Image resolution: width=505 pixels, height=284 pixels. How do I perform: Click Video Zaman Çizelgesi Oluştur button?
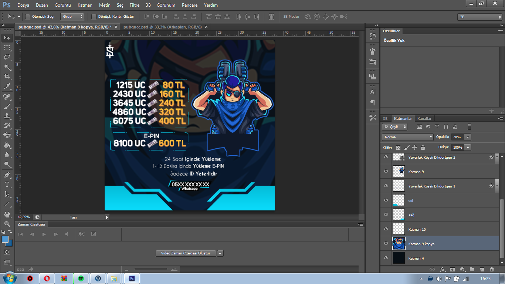point(186,253)
